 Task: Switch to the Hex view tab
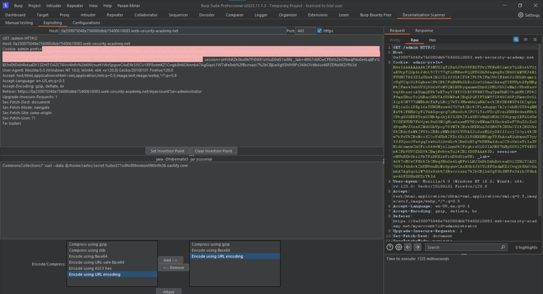(432, 40)
